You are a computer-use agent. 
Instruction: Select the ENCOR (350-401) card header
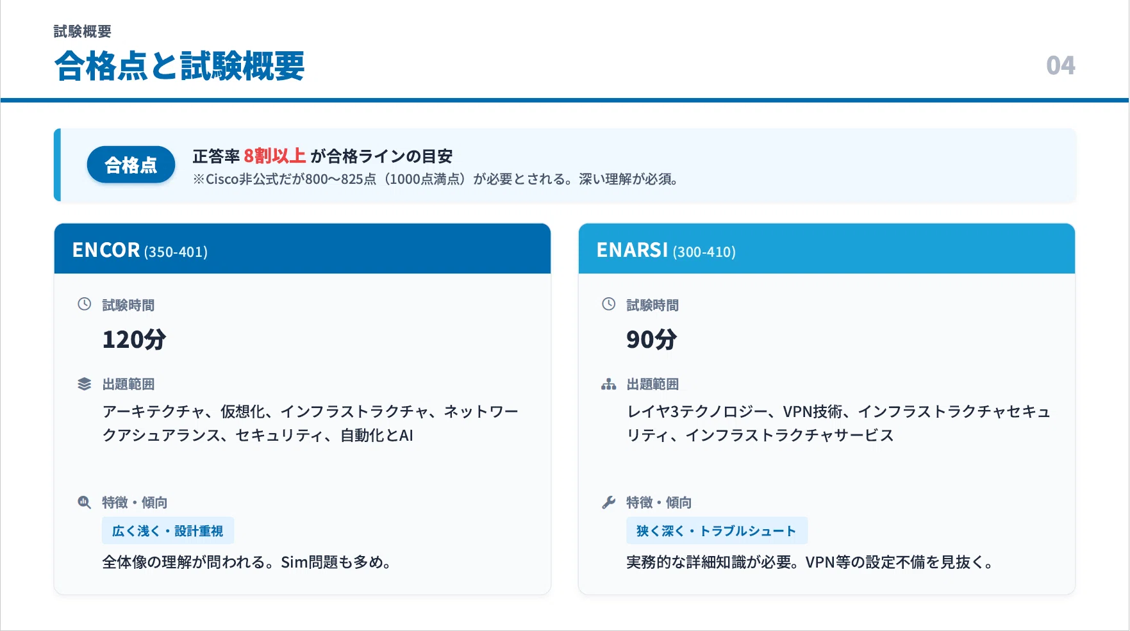(x=303, y=249)
